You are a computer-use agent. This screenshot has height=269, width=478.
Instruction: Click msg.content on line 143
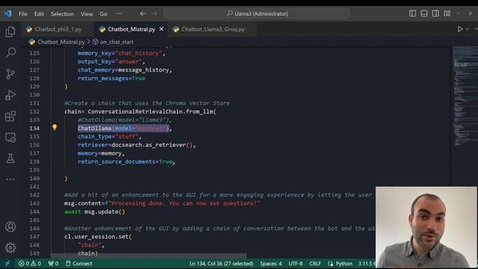coord(83,203)
